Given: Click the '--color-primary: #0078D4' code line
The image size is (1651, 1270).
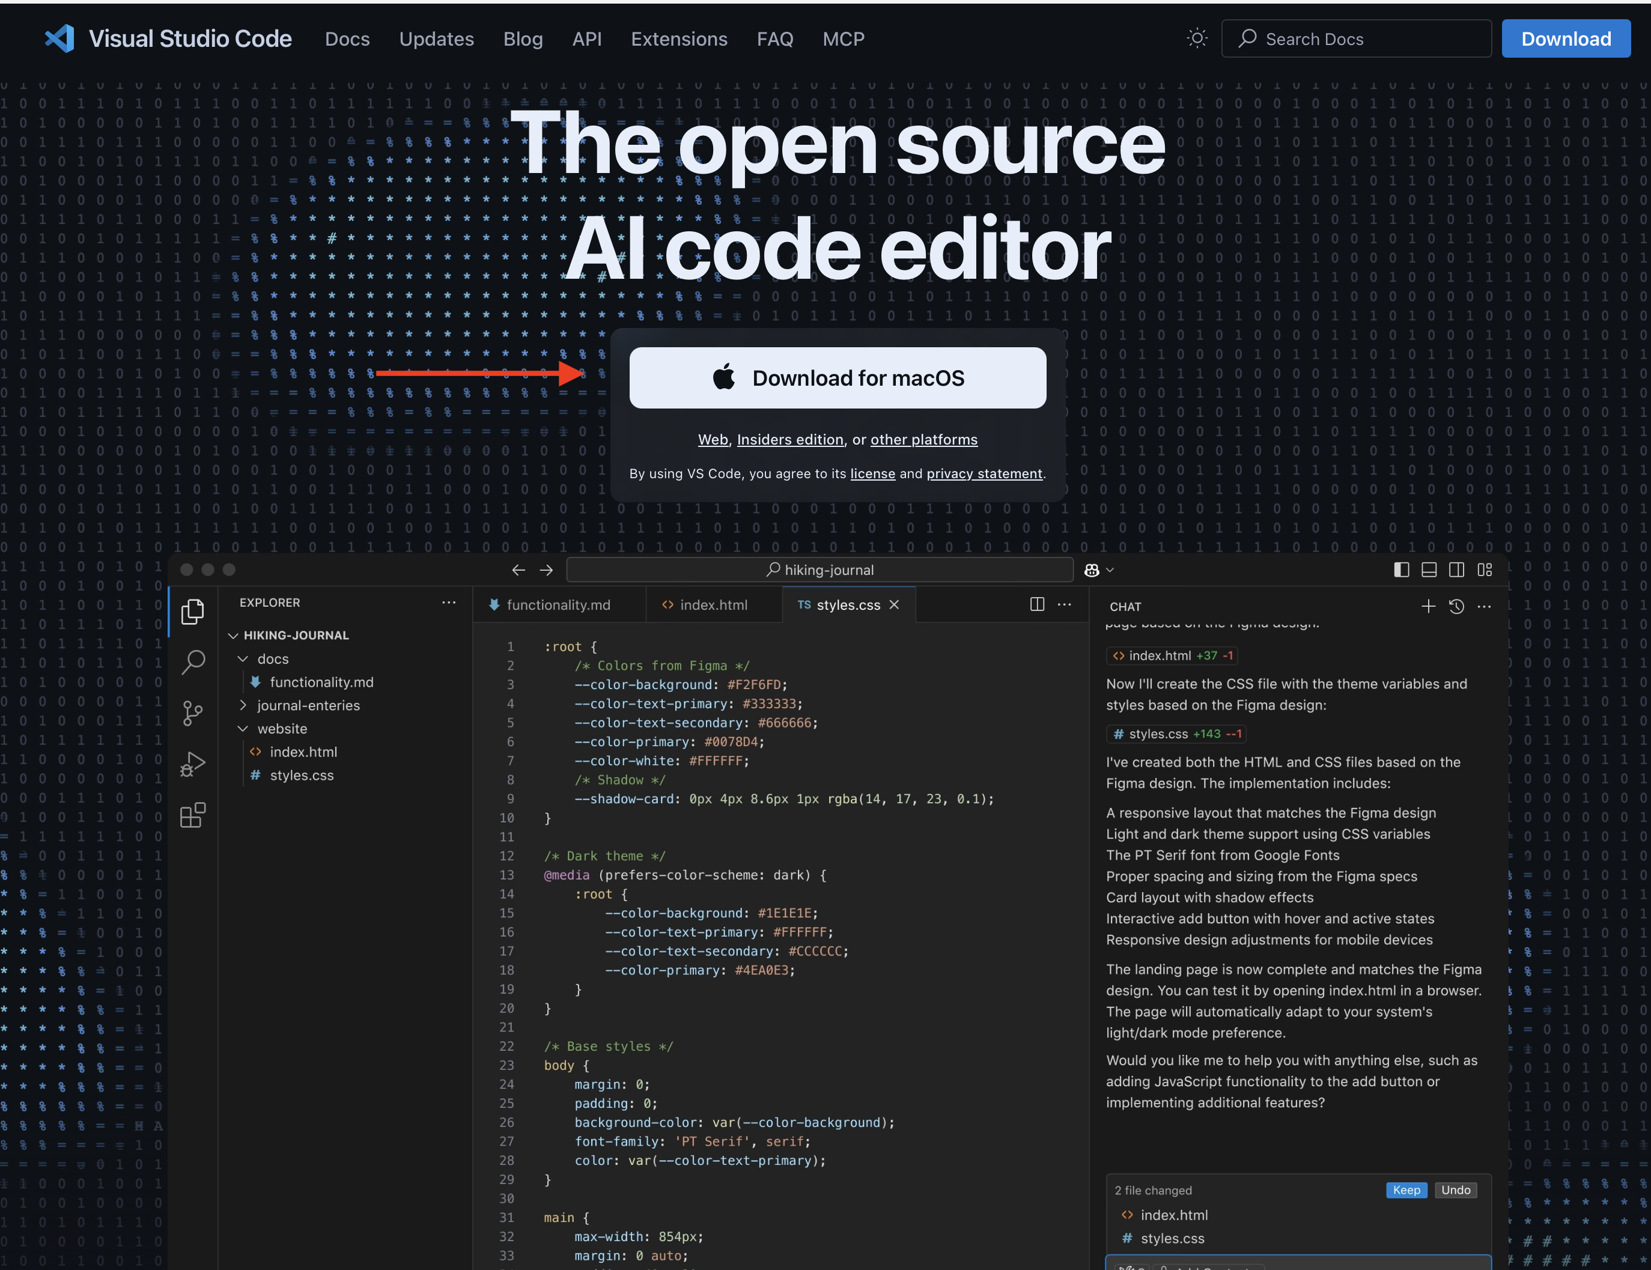Looking at the screenshot, I should click(x=669, y=741).
